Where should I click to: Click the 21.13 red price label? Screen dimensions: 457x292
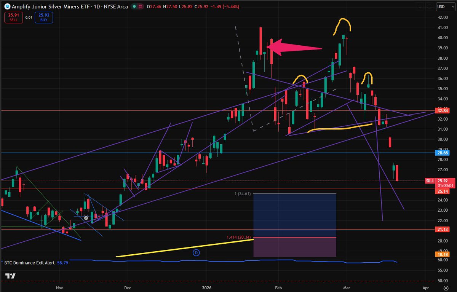(x=442, y=230)
